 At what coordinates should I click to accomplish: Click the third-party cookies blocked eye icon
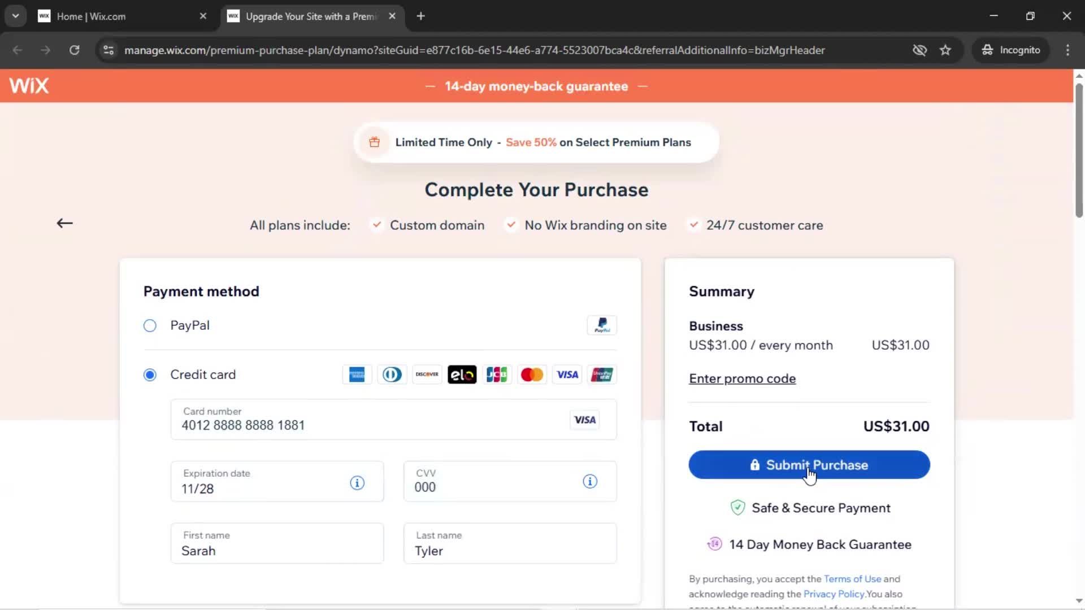point(919,50)
